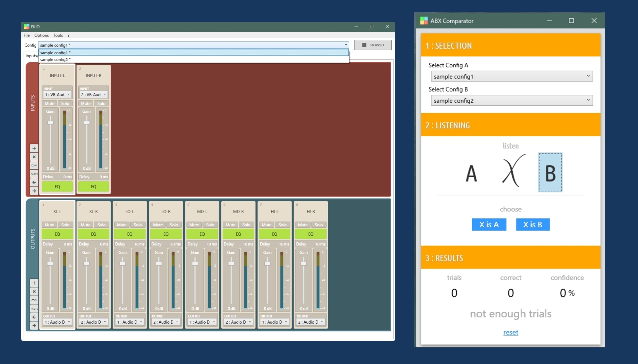
Task: Solo the INPUT-R channel
Action: pos(101,103)
